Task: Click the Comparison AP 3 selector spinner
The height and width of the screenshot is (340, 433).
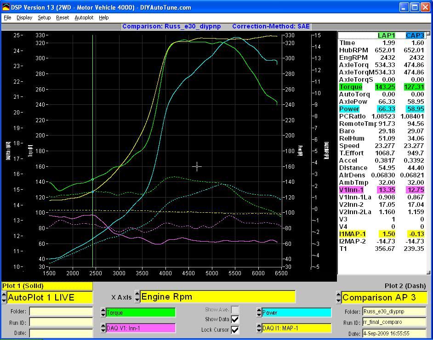Action: [339, 298]
